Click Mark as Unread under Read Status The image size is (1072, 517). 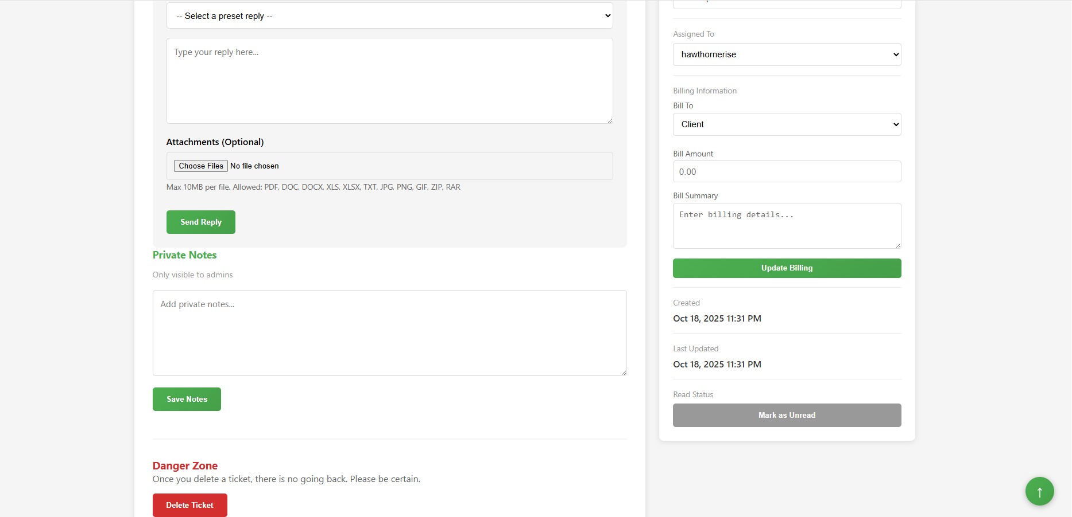[x=787, y=415]
